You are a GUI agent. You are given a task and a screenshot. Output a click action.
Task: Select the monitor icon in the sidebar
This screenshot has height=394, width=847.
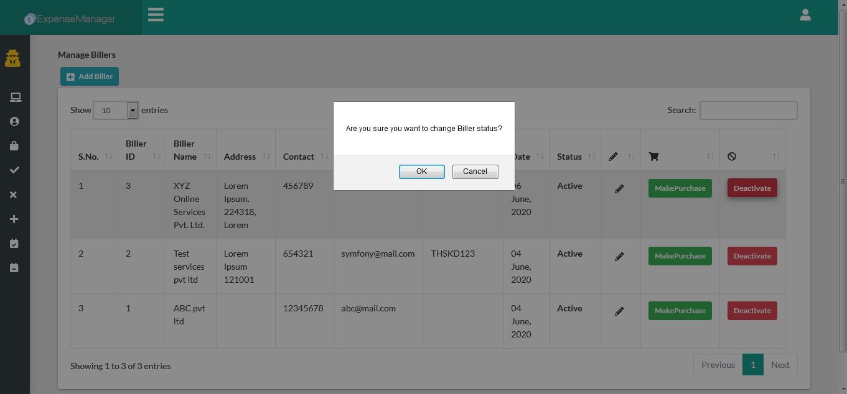click(15, 97)
